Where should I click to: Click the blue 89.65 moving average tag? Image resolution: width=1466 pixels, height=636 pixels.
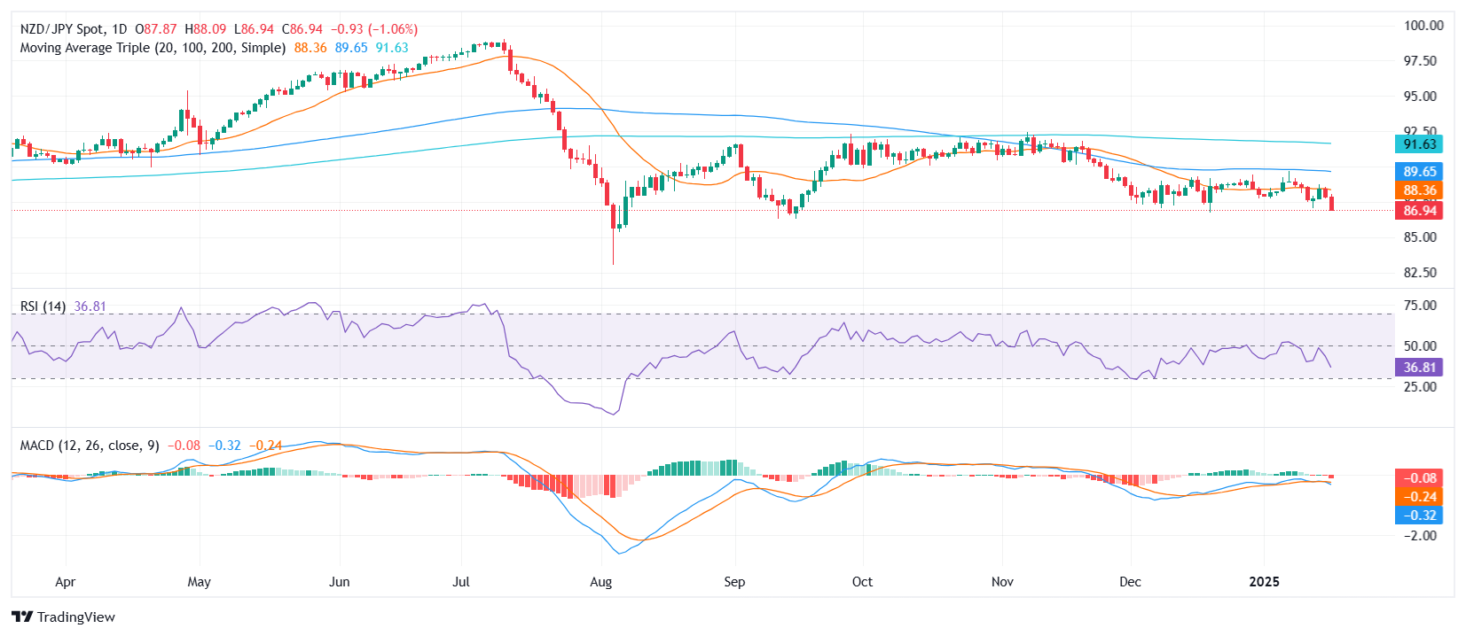1419,172
